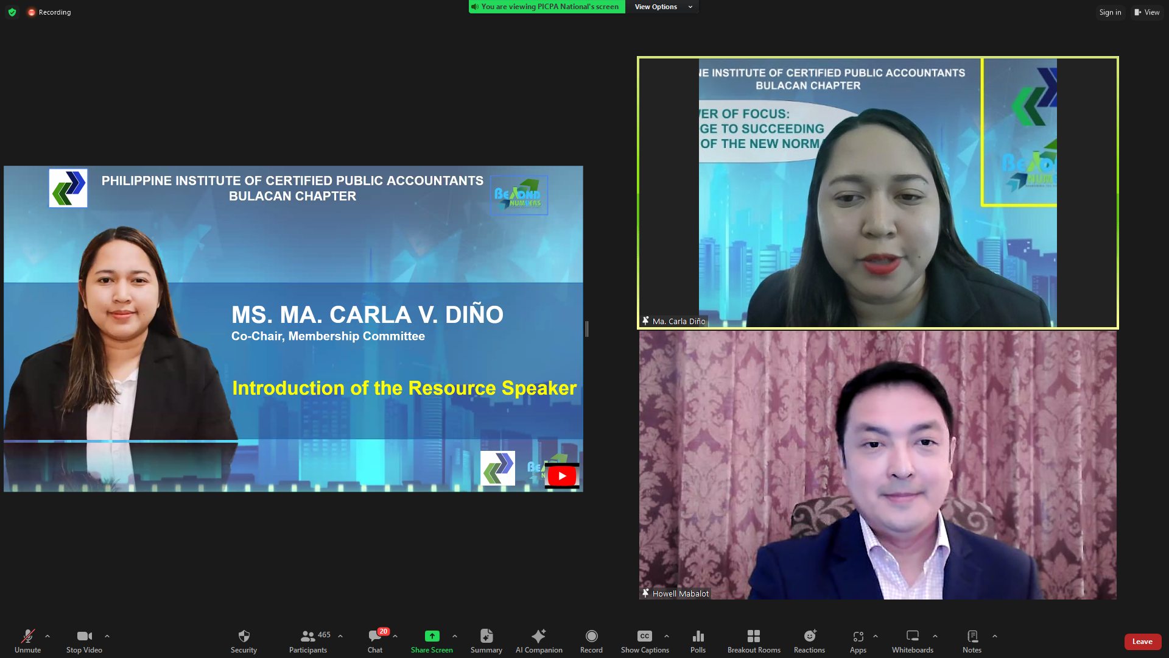The height and width of the screenshot is (658, 1169).
Task: Open the Polls tool
Action: point(698,641)
